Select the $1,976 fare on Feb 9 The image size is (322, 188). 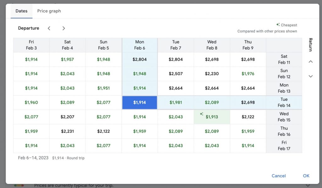pos(248,74)
